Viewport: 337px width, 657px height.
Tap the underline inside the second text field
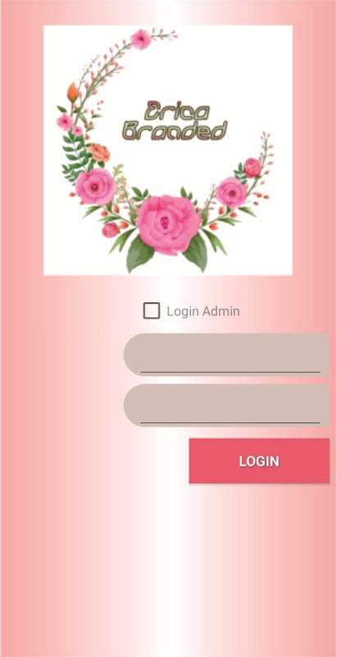[230, 422]
